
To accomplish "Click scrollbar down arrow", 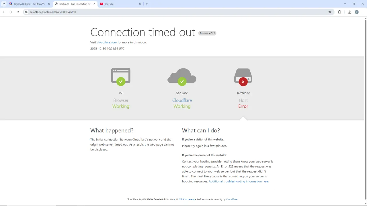I will [365, 203].
